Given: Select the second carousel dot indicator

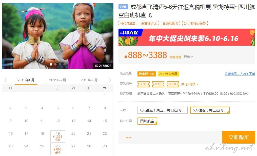Looking at the screenshot, I should coord(55,64).
